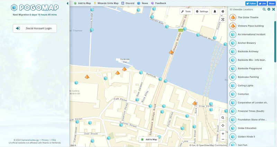Click the locations list scrollbar
The width and height of the screenshot is (277, 147).
tap(275, 41)
